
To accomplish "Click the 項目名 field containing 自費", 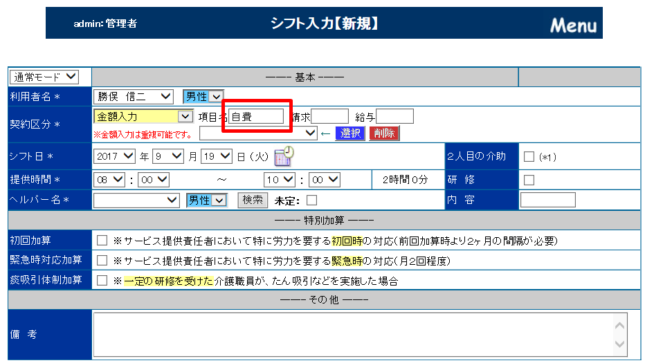I will (x=255, y=117).
